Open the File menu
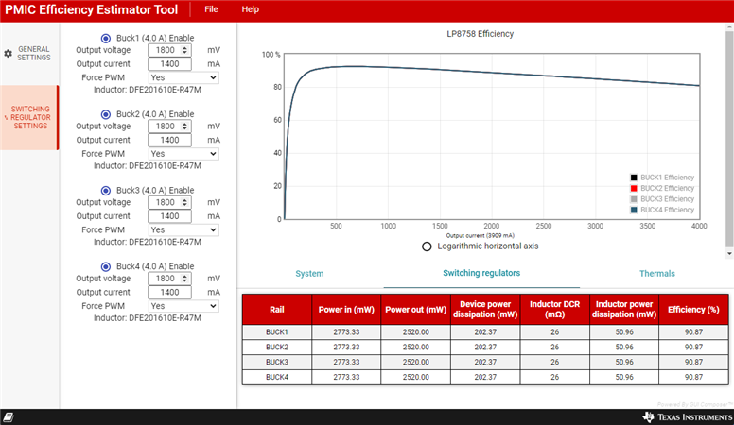The width and height of the screenshot is (734, 425). [x=211, y=9]
